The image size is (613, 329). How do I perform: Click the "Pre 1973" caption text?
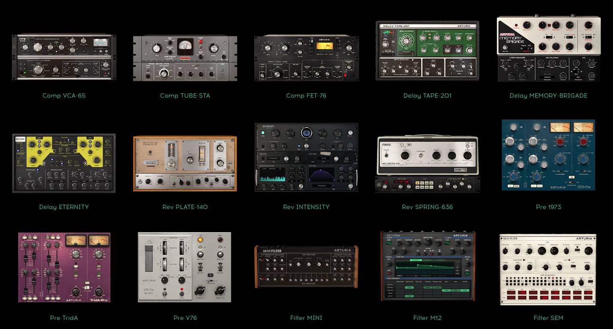click(x=548, y=207)
